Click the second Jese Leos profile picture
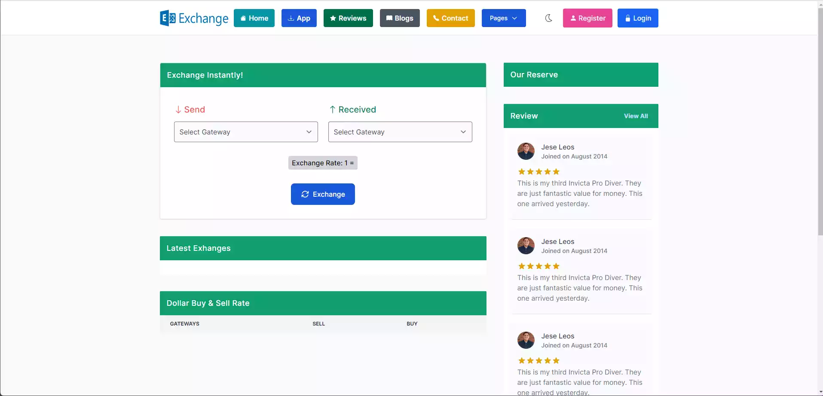The width and height of the screenshot is (823, 396). (x=526, y=246)
